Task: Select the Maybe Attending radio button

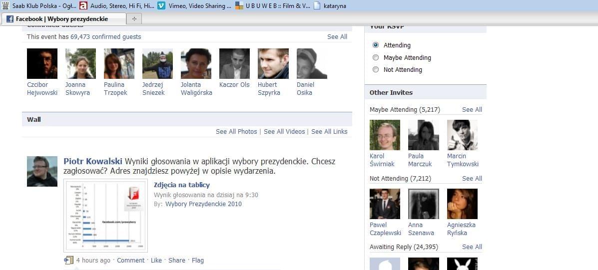Action: (376, 57)
